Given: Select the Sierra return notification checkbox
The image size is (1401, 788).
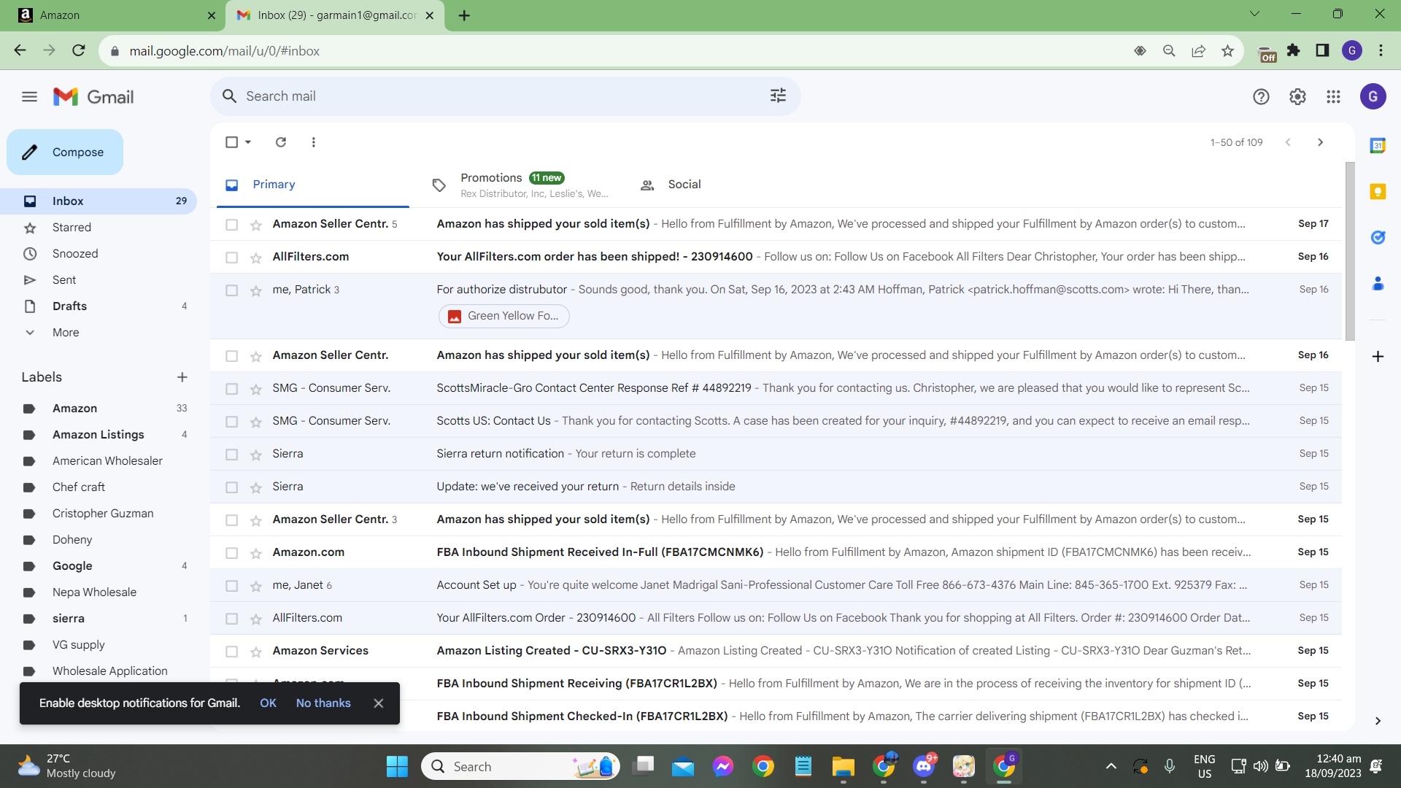Looking at the screenshot, I should pos(231,455).
